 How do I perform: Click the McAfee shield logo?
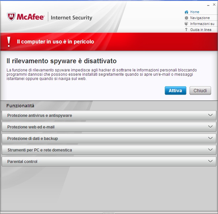click(12, 17)
